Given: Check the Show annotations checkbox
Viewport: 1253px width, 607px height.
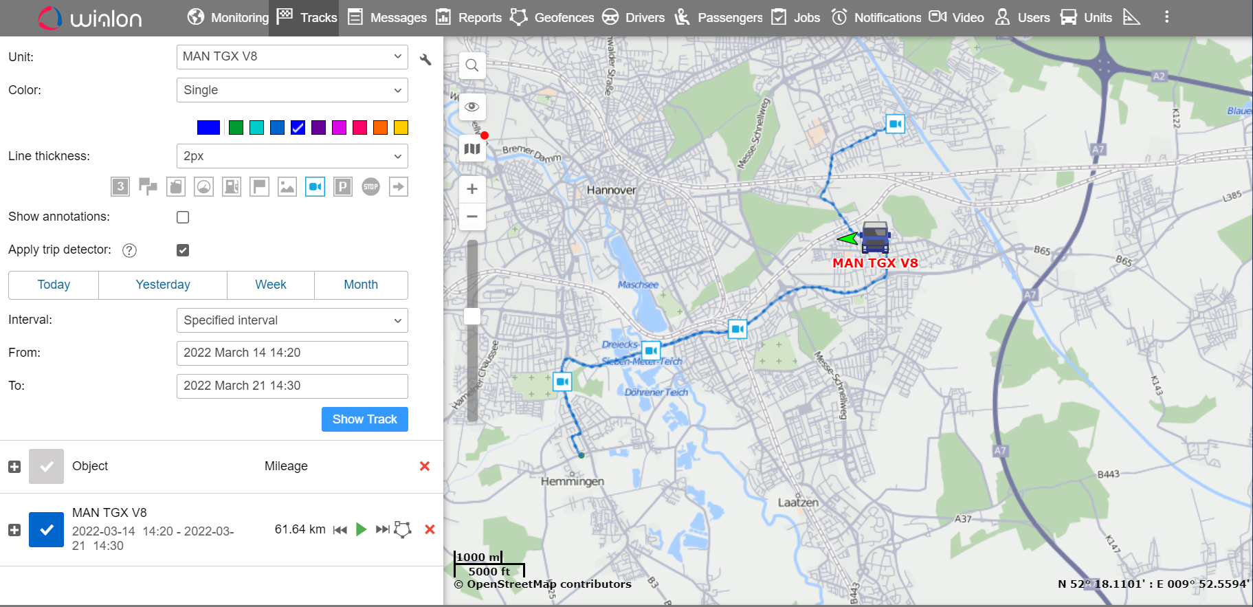Looking at the screenshot, I should point(183,217).
